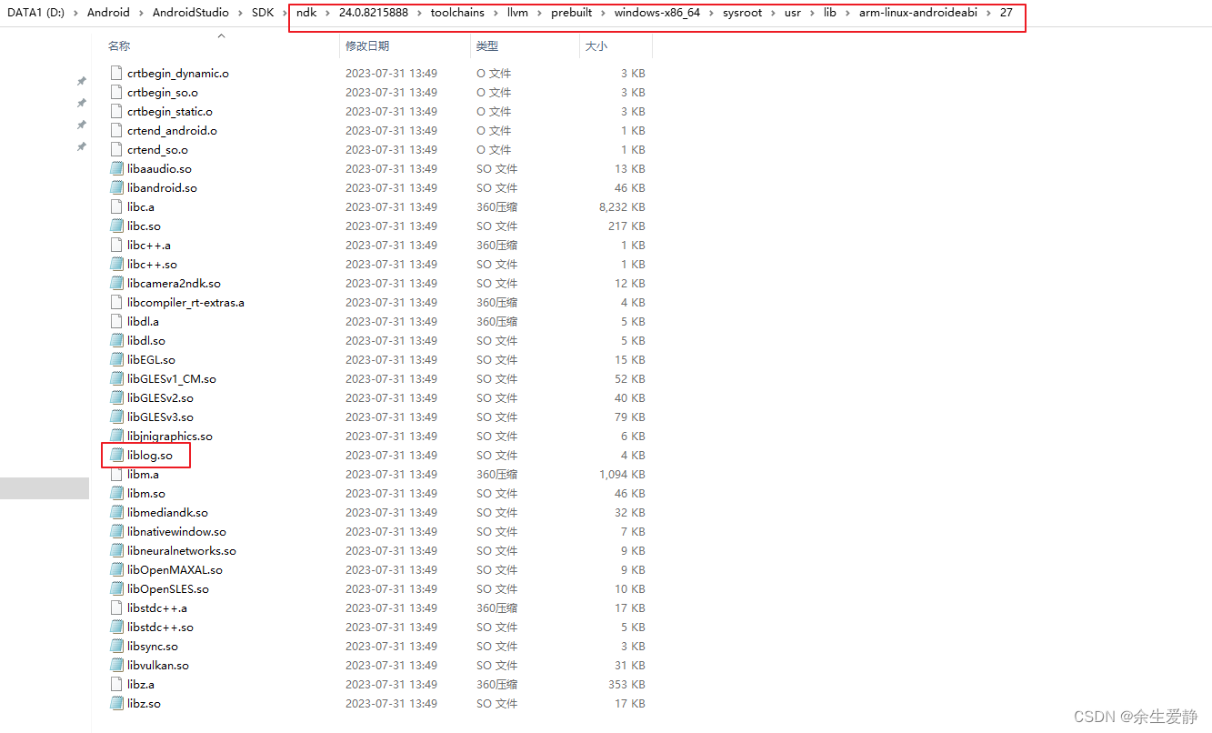Click the libandroid.so file icon
This screenshot has width=1212, height=733.
point(115,187)
